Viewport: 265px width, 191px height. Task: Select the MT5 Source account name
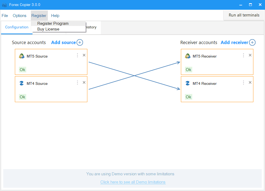pos(37,56)
